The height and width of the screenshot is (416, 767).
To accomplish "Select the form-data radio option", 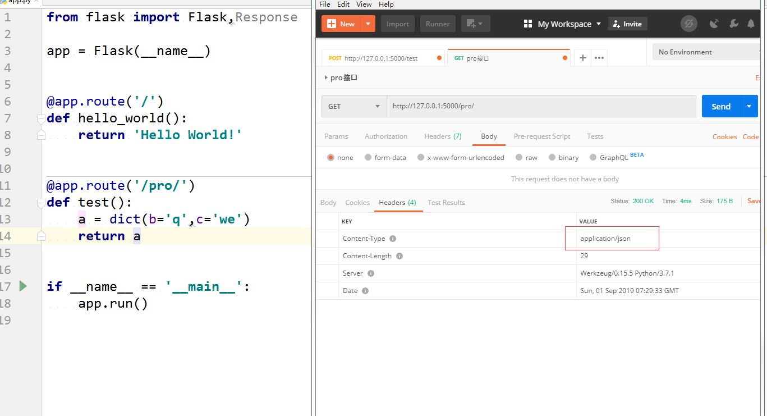I will click(x=368, y=158).
